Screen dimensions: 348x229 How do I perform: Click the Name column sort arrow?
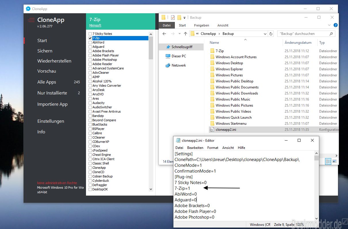click(x=245, y=39)
